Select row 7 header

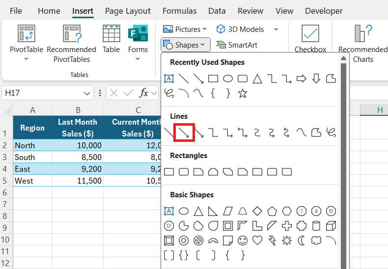pos(6,205)
